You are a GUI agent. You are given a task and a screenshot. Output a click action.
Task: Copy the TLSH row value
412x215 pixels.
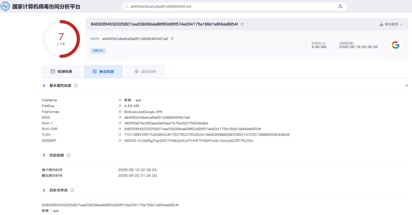[120, 135]
